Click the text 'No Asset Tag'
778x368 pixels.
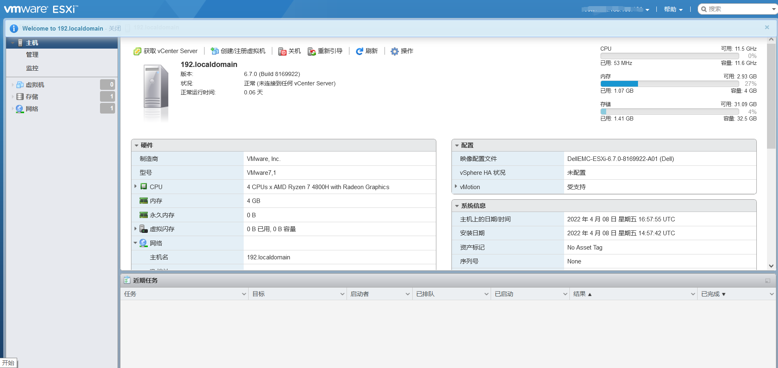click(585, 248)
